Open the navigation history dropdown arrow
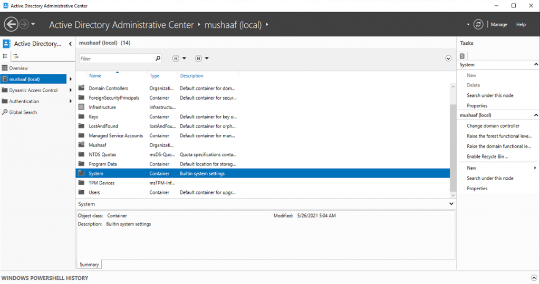Image resolution: width=540 pixels, height=284 pixels. (x=33, y=24)
